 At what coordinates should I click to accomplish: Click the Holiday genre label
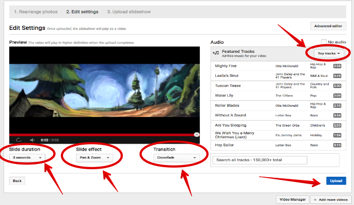(316, 135)
